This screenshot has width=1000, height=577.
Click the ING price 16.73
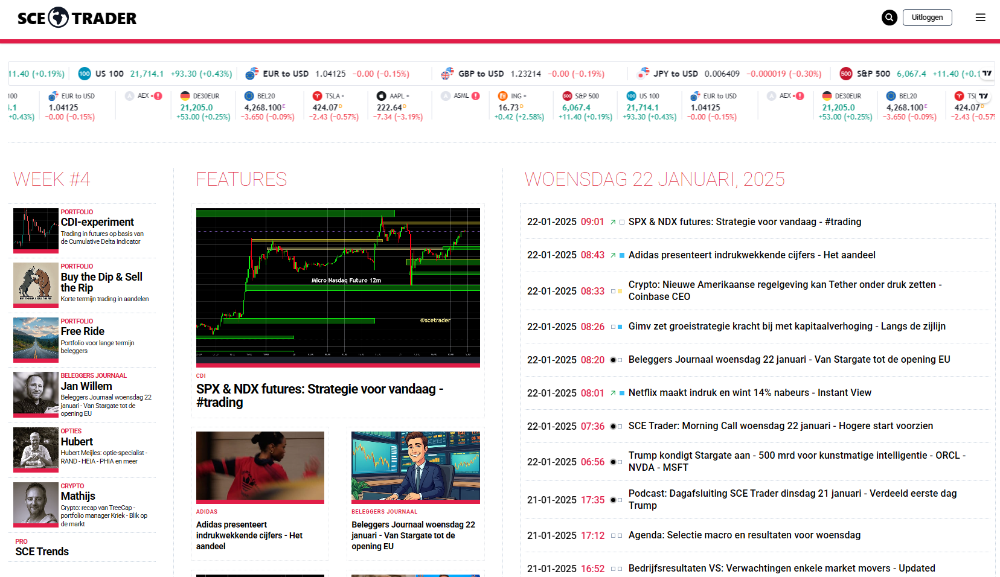click(509, 107)
